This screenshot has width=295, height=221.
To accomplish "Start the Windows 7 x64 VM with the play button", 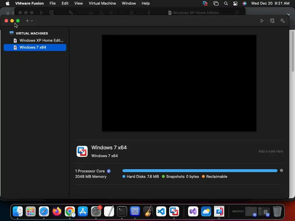I will [262, 21].
